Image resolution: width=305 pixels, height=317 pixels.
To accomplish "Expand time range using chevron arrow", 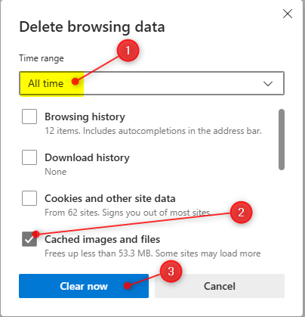I will click(268, 83).
